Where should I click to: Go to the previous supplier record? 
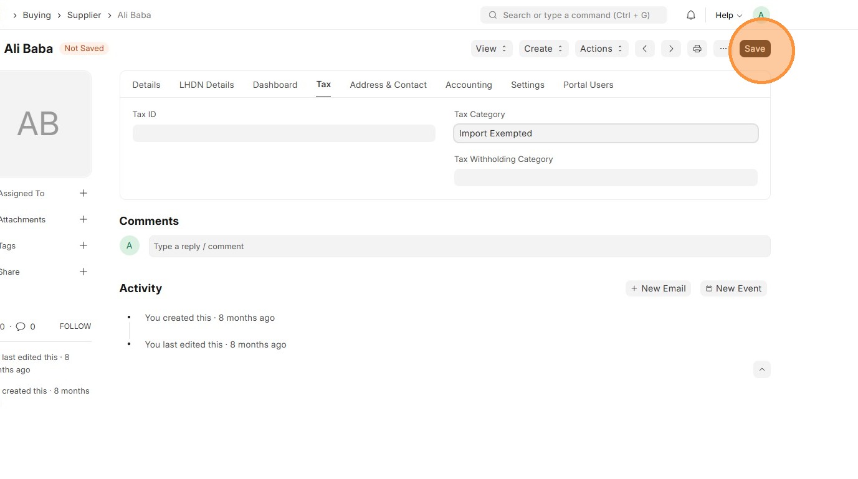645,49
